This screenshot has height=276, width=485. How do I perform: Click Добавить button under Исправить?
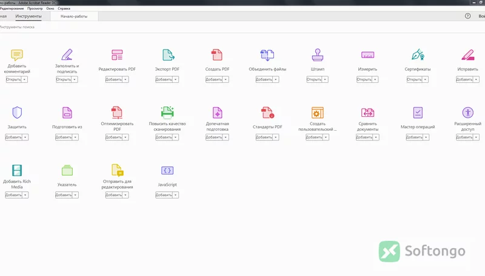tap(464, 80)
